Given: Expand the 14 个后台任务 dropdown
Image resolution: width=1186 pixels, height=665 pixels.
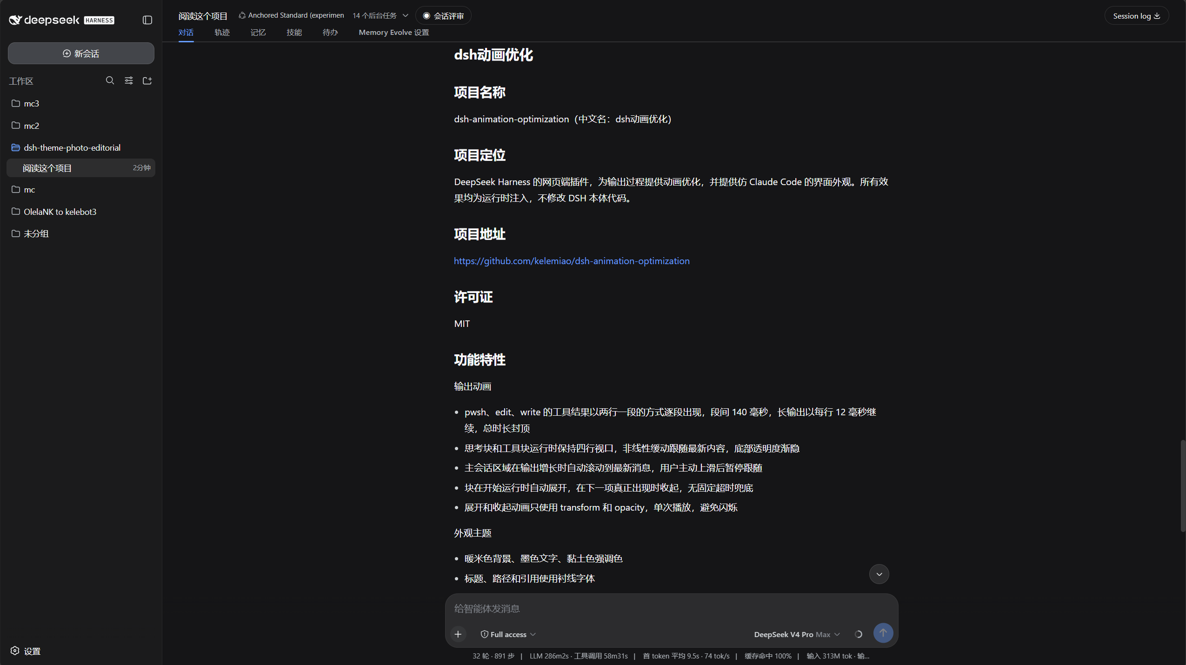Looking at the screenshot, I should coord(380,16).
